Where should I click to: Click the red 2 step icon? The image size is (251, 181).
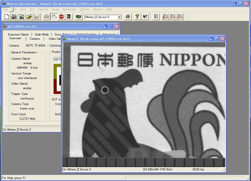click(x=180, y=17)
